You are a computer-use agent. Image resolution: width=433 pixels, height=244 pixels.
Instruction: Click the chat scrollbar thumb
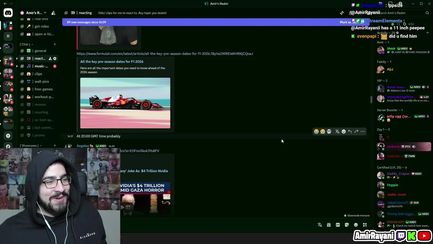pyautogui.click(x=371, y=99)
